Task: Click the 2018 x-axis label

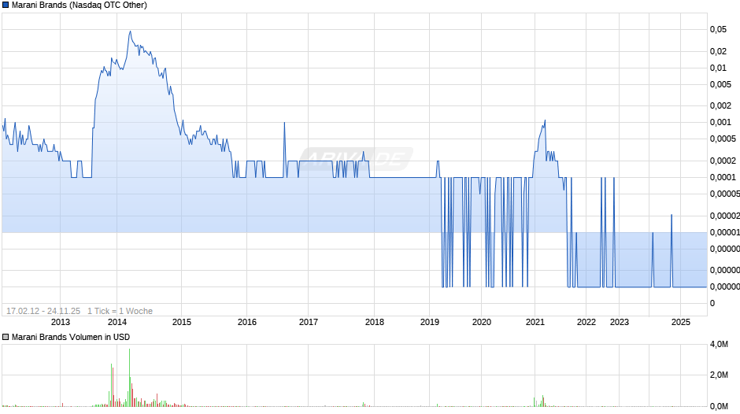Action: [374, 323]
